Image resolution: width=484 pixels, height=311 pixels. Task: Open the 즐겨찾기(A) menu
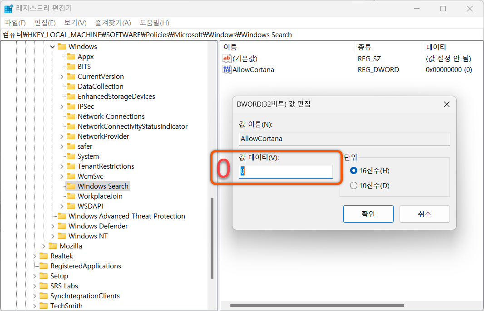113,23
